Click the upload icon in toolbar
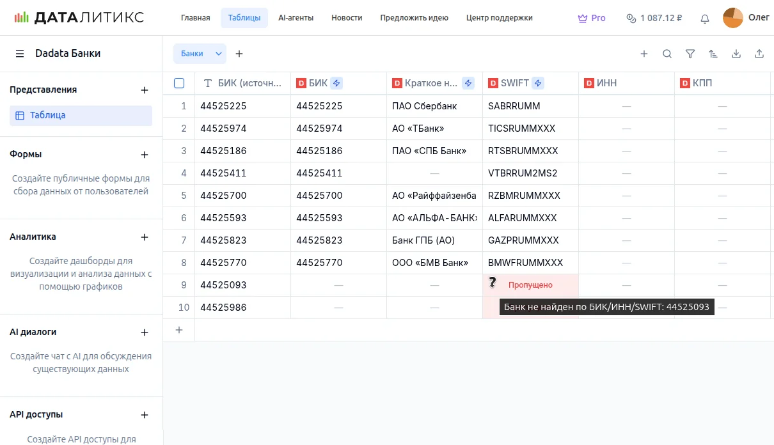The width and height of the screenshot is (774, 445). 759,54
